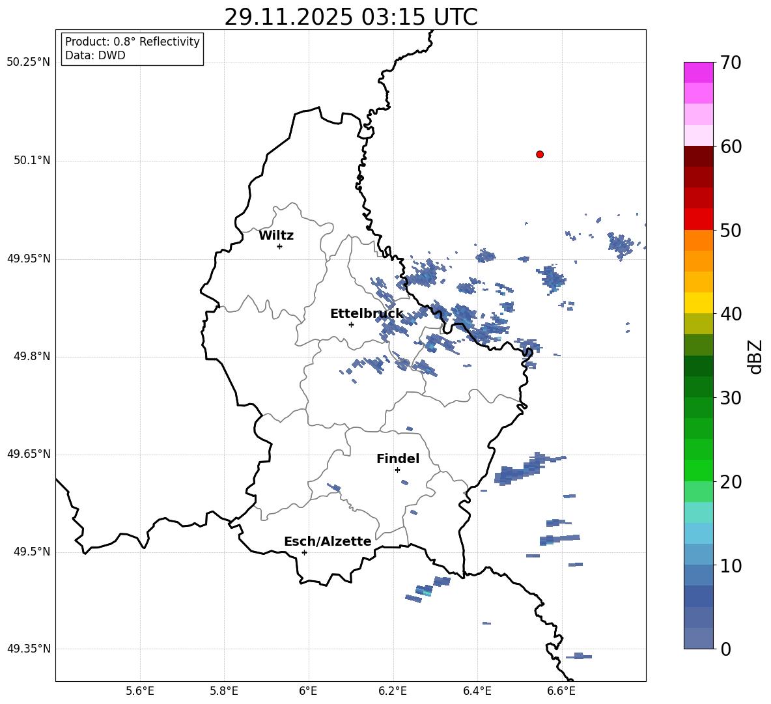Click the 49.5°N latitude label

tap(31, 552)
